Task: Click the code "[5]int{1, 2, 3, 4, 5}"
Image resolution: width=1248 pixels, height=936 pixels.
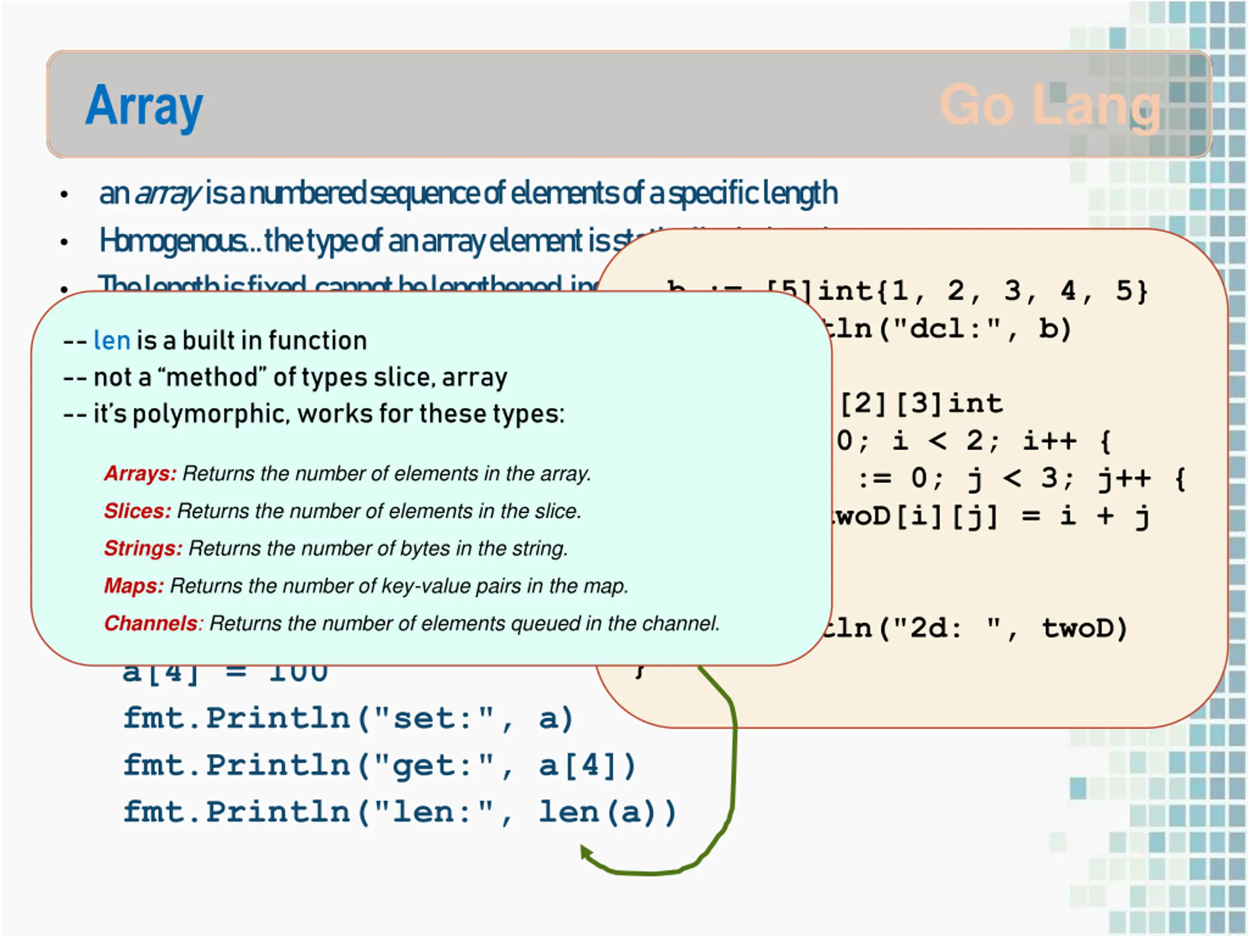Action: tap(958, 292)
